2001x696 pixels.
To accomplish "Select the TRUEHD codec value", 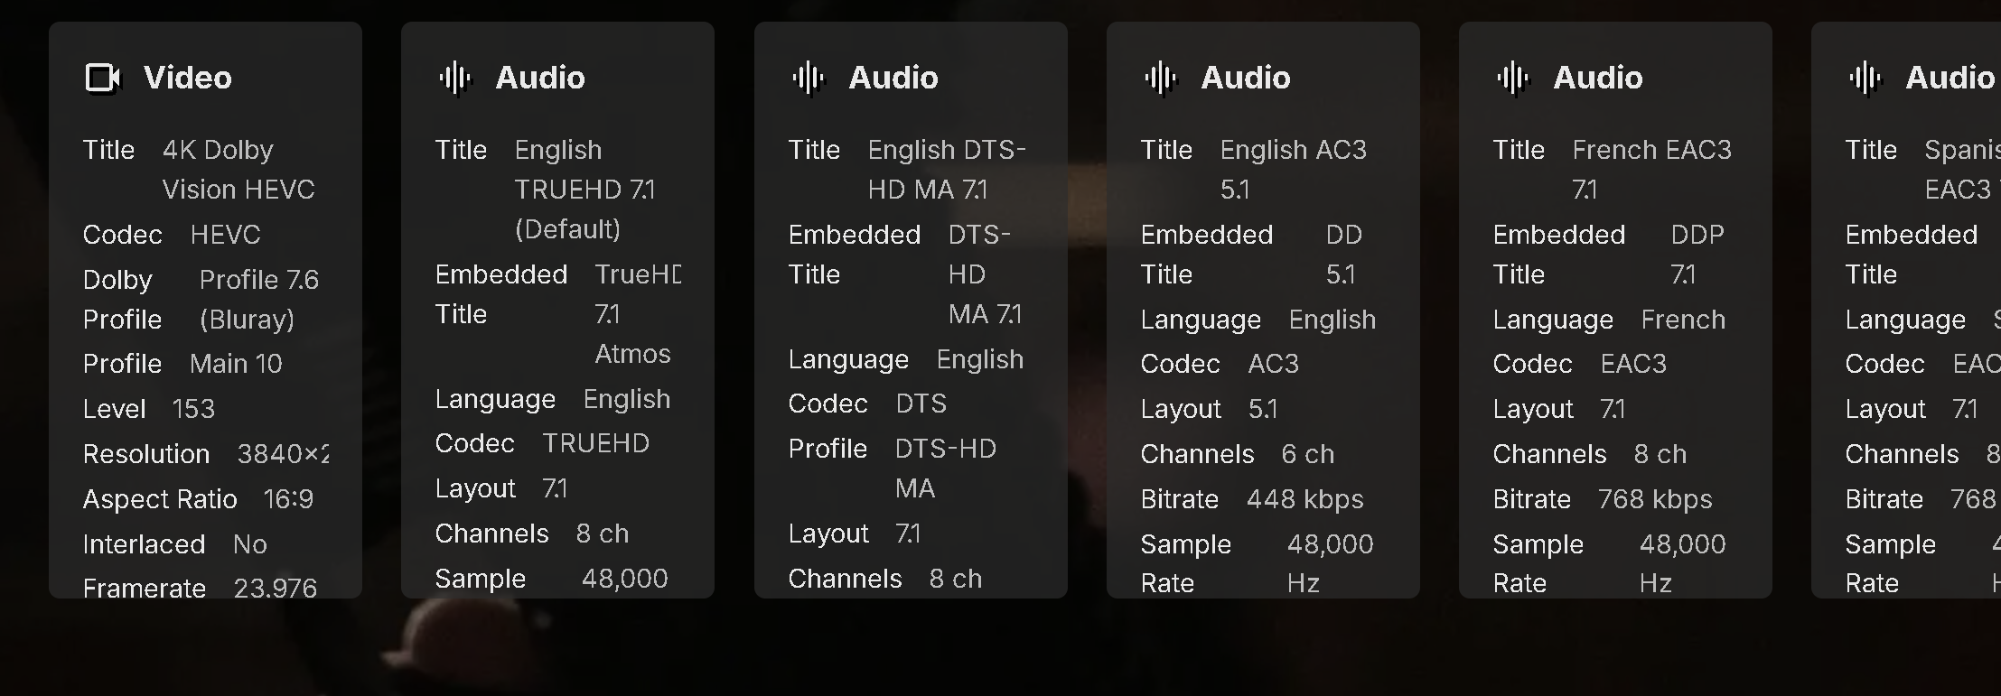I will (595, 443).
